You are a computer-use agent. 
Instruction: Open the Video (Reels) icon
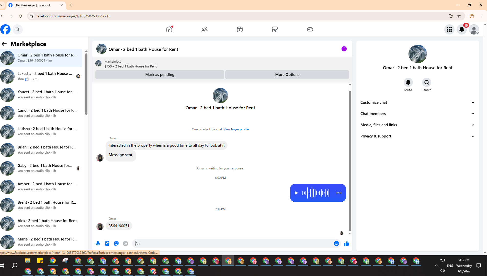[x=240, y=29]
